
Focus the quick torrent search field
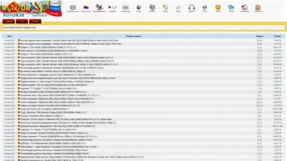(144, 27)
